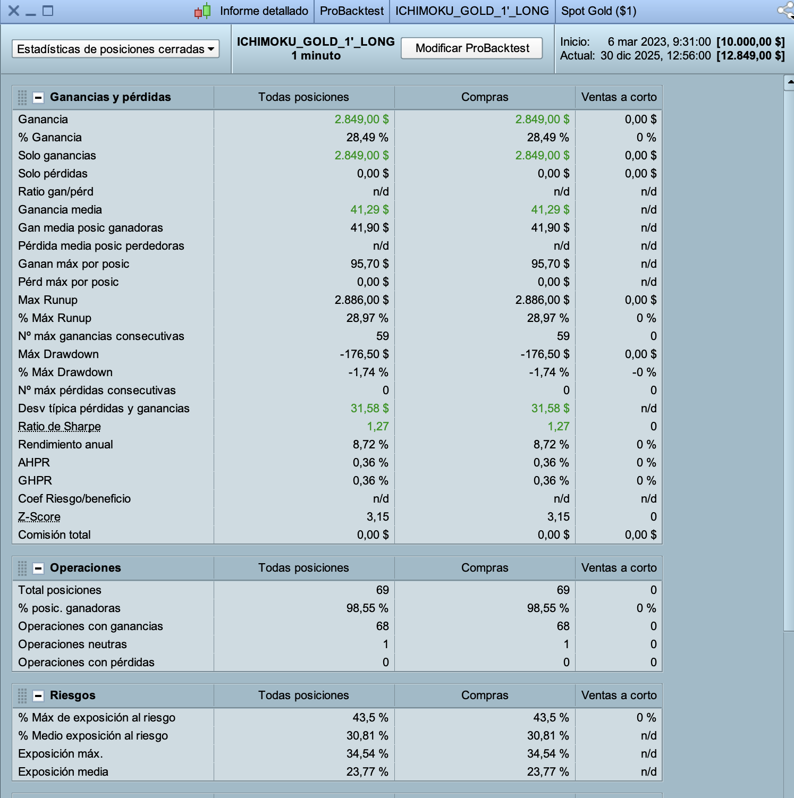
Task: Open Estadísticas de posiciones cerradas dropdown
Action: pyautogui.click(x=115, y=49)
